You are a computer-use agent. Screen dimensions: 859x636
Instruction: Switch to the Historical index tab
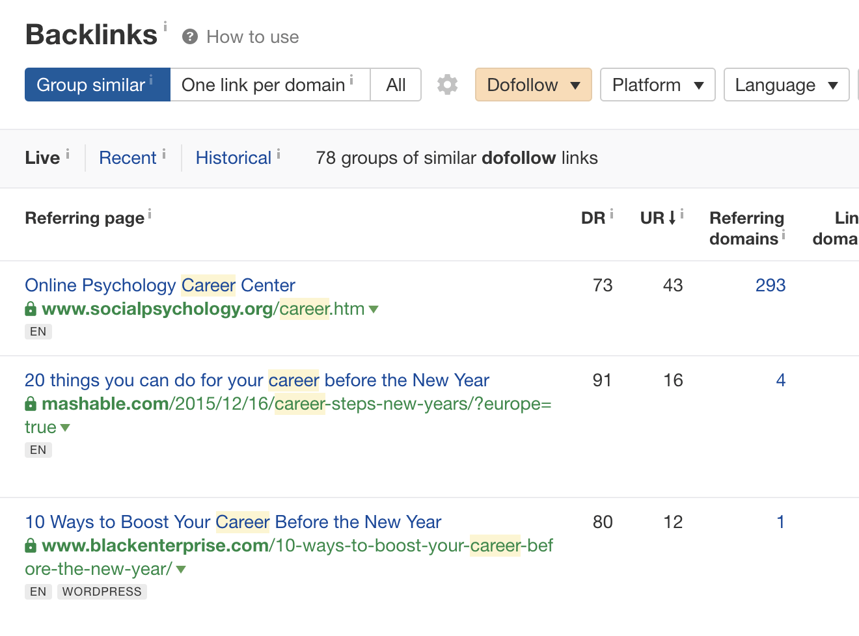(233, 158)
